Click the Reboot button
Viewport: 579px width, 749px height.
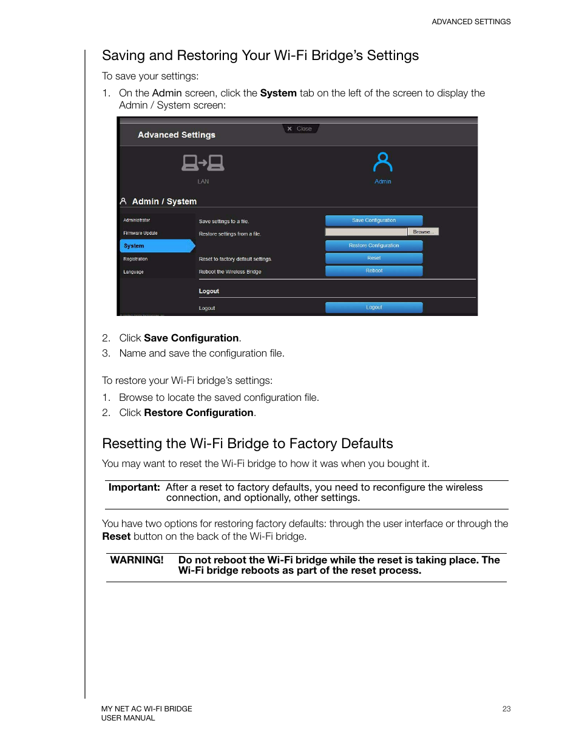pyautogui.click(x=374, y=271)
